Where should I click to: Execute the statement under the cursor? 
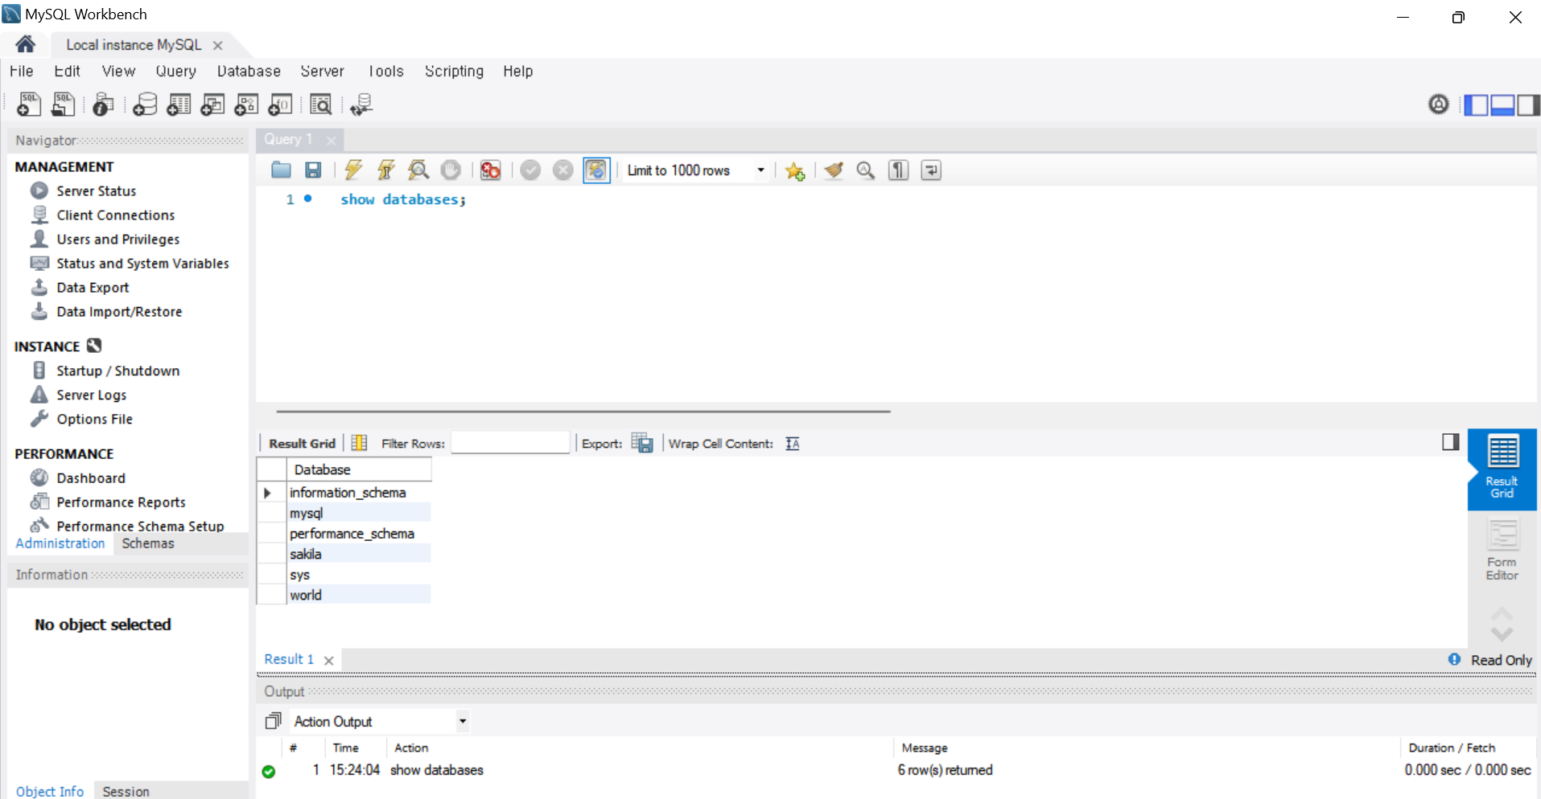click(x=386, y=170)
